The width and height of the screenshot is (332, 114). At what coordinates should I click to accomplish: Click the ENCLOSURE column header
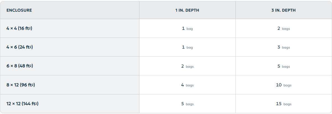click(19, 10)
